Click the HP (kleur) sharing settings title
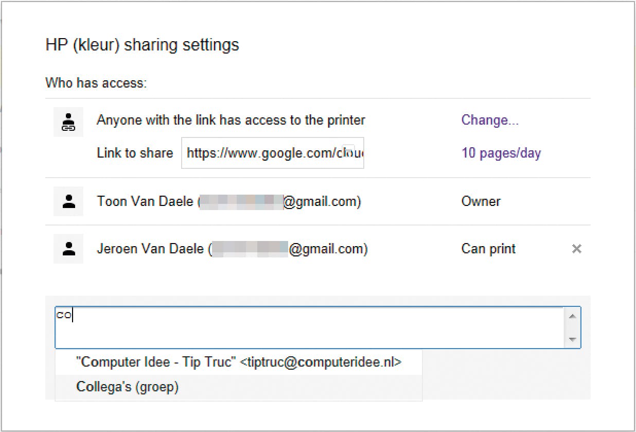Viewport: 636px width, 432px height. (142, 45)
